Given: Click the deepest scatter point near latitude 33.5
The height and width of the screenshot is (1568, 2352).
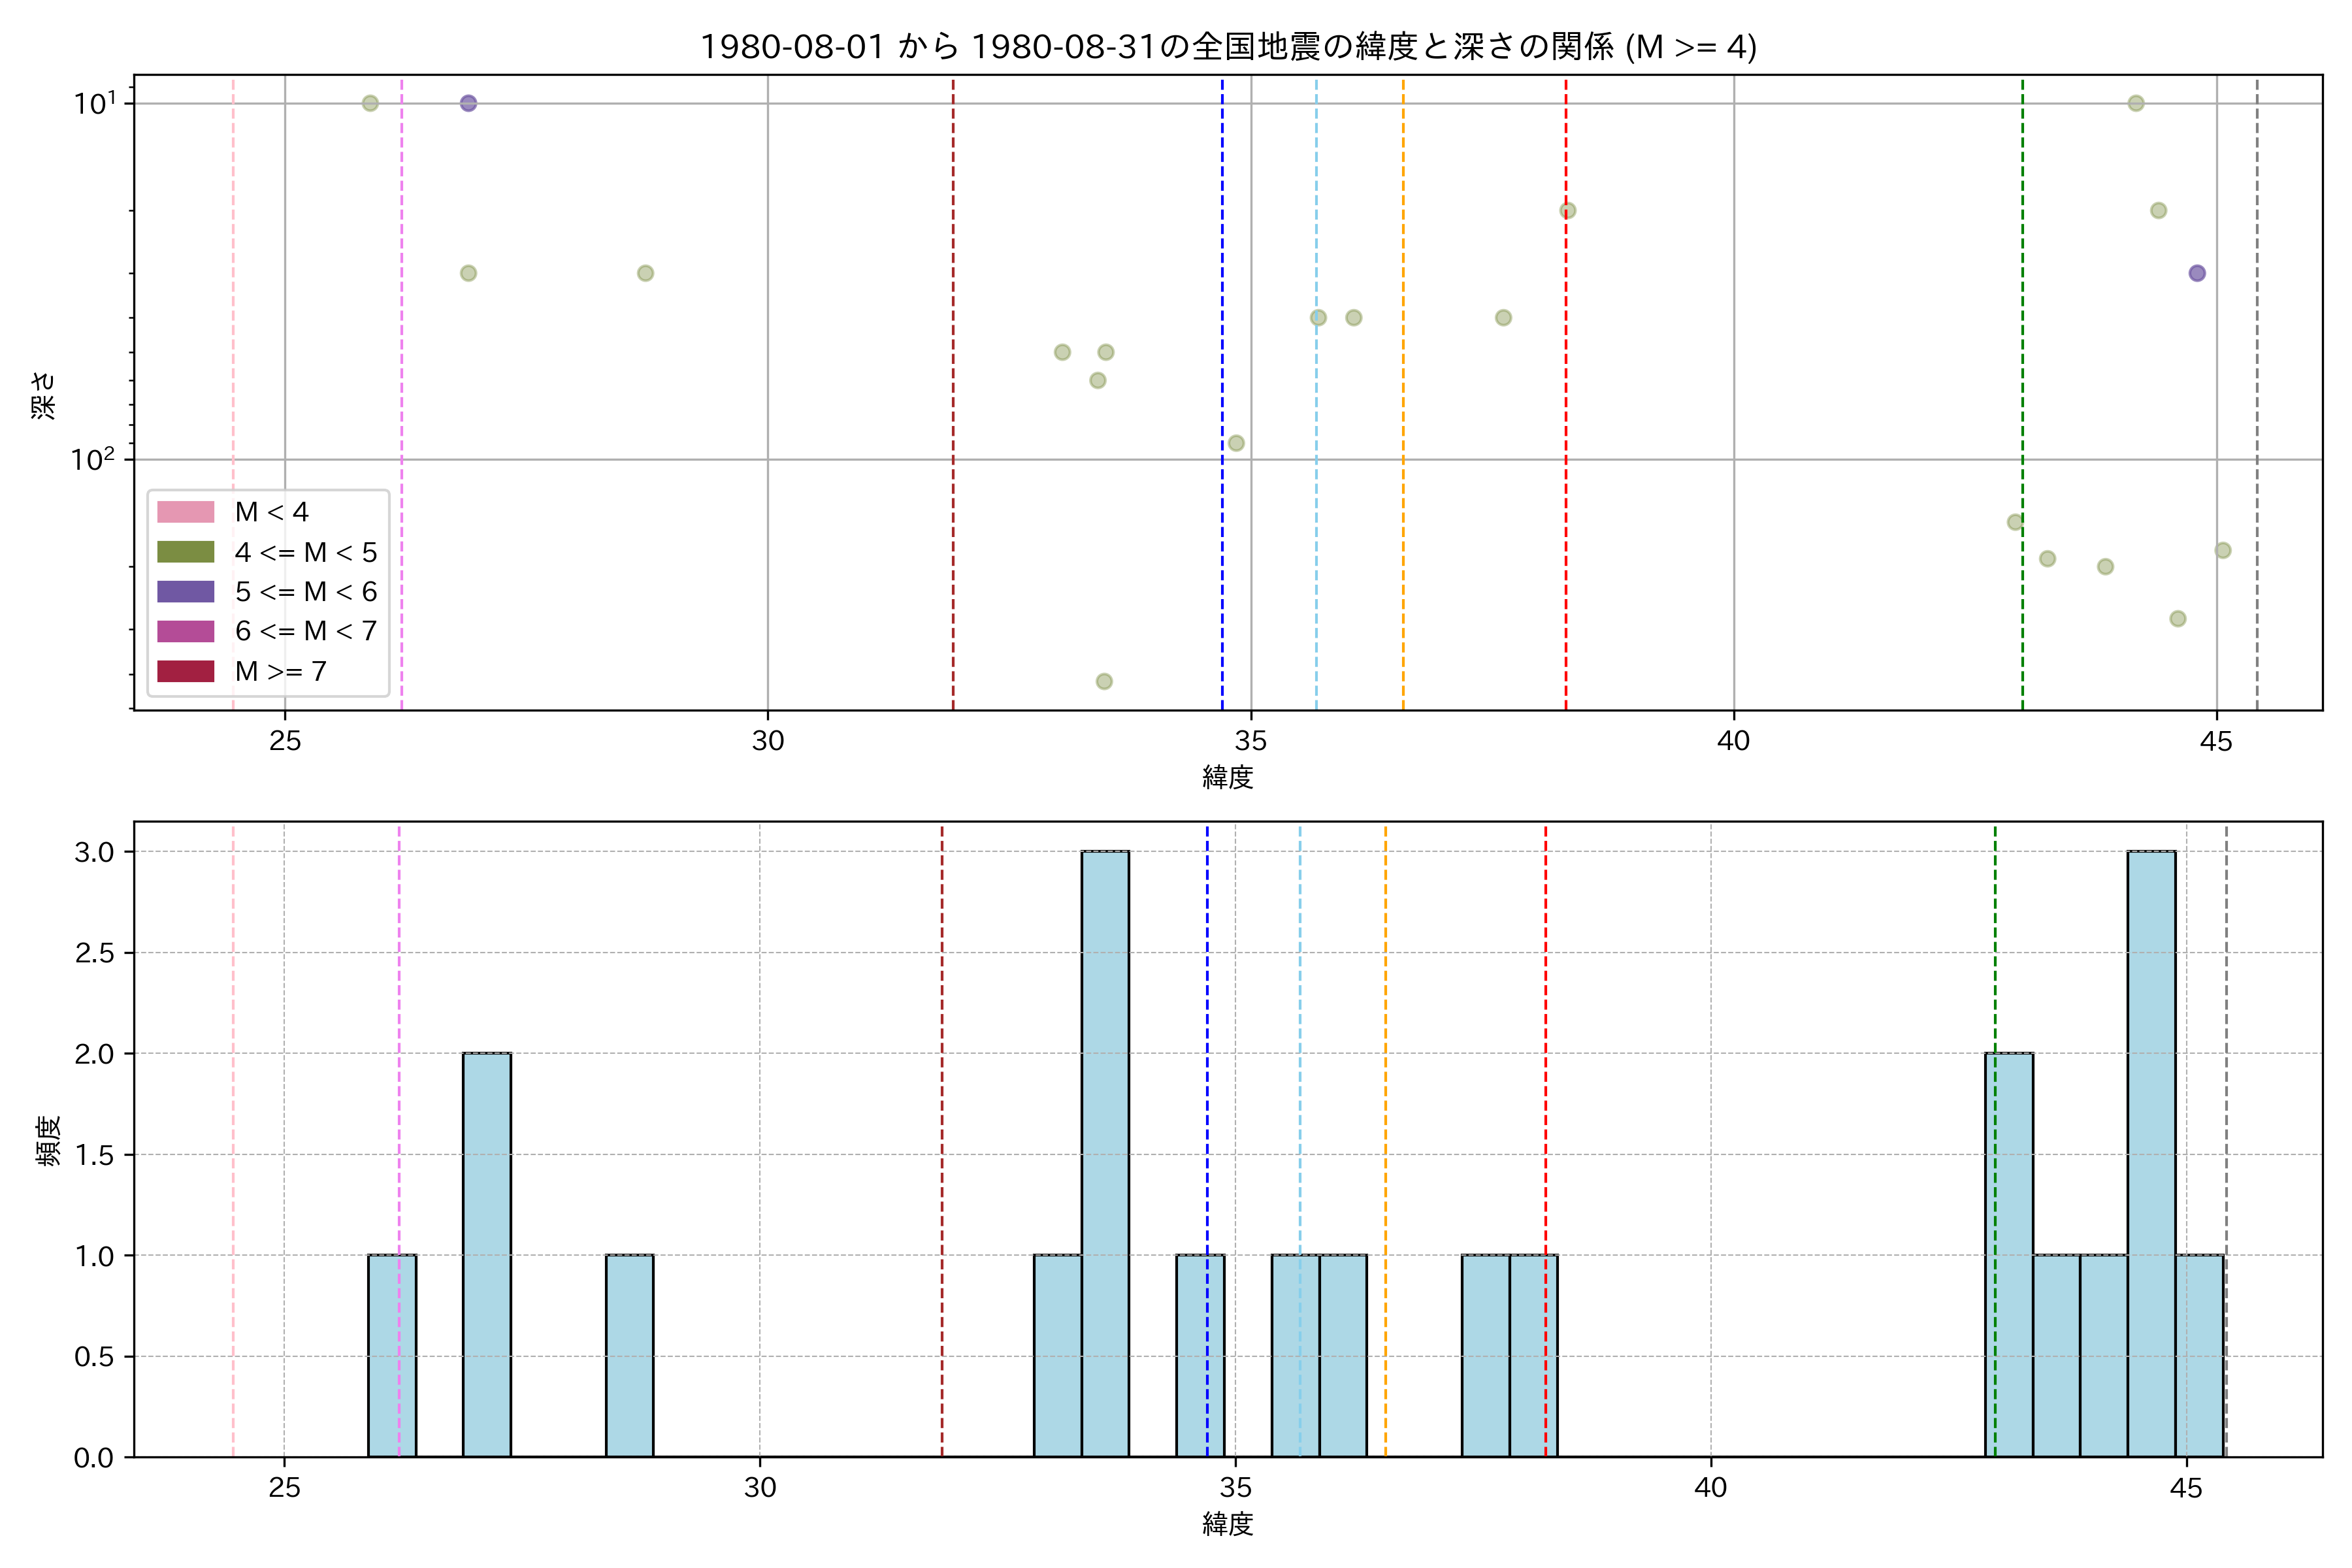Looking at the screenshot, I should 1104,681.
